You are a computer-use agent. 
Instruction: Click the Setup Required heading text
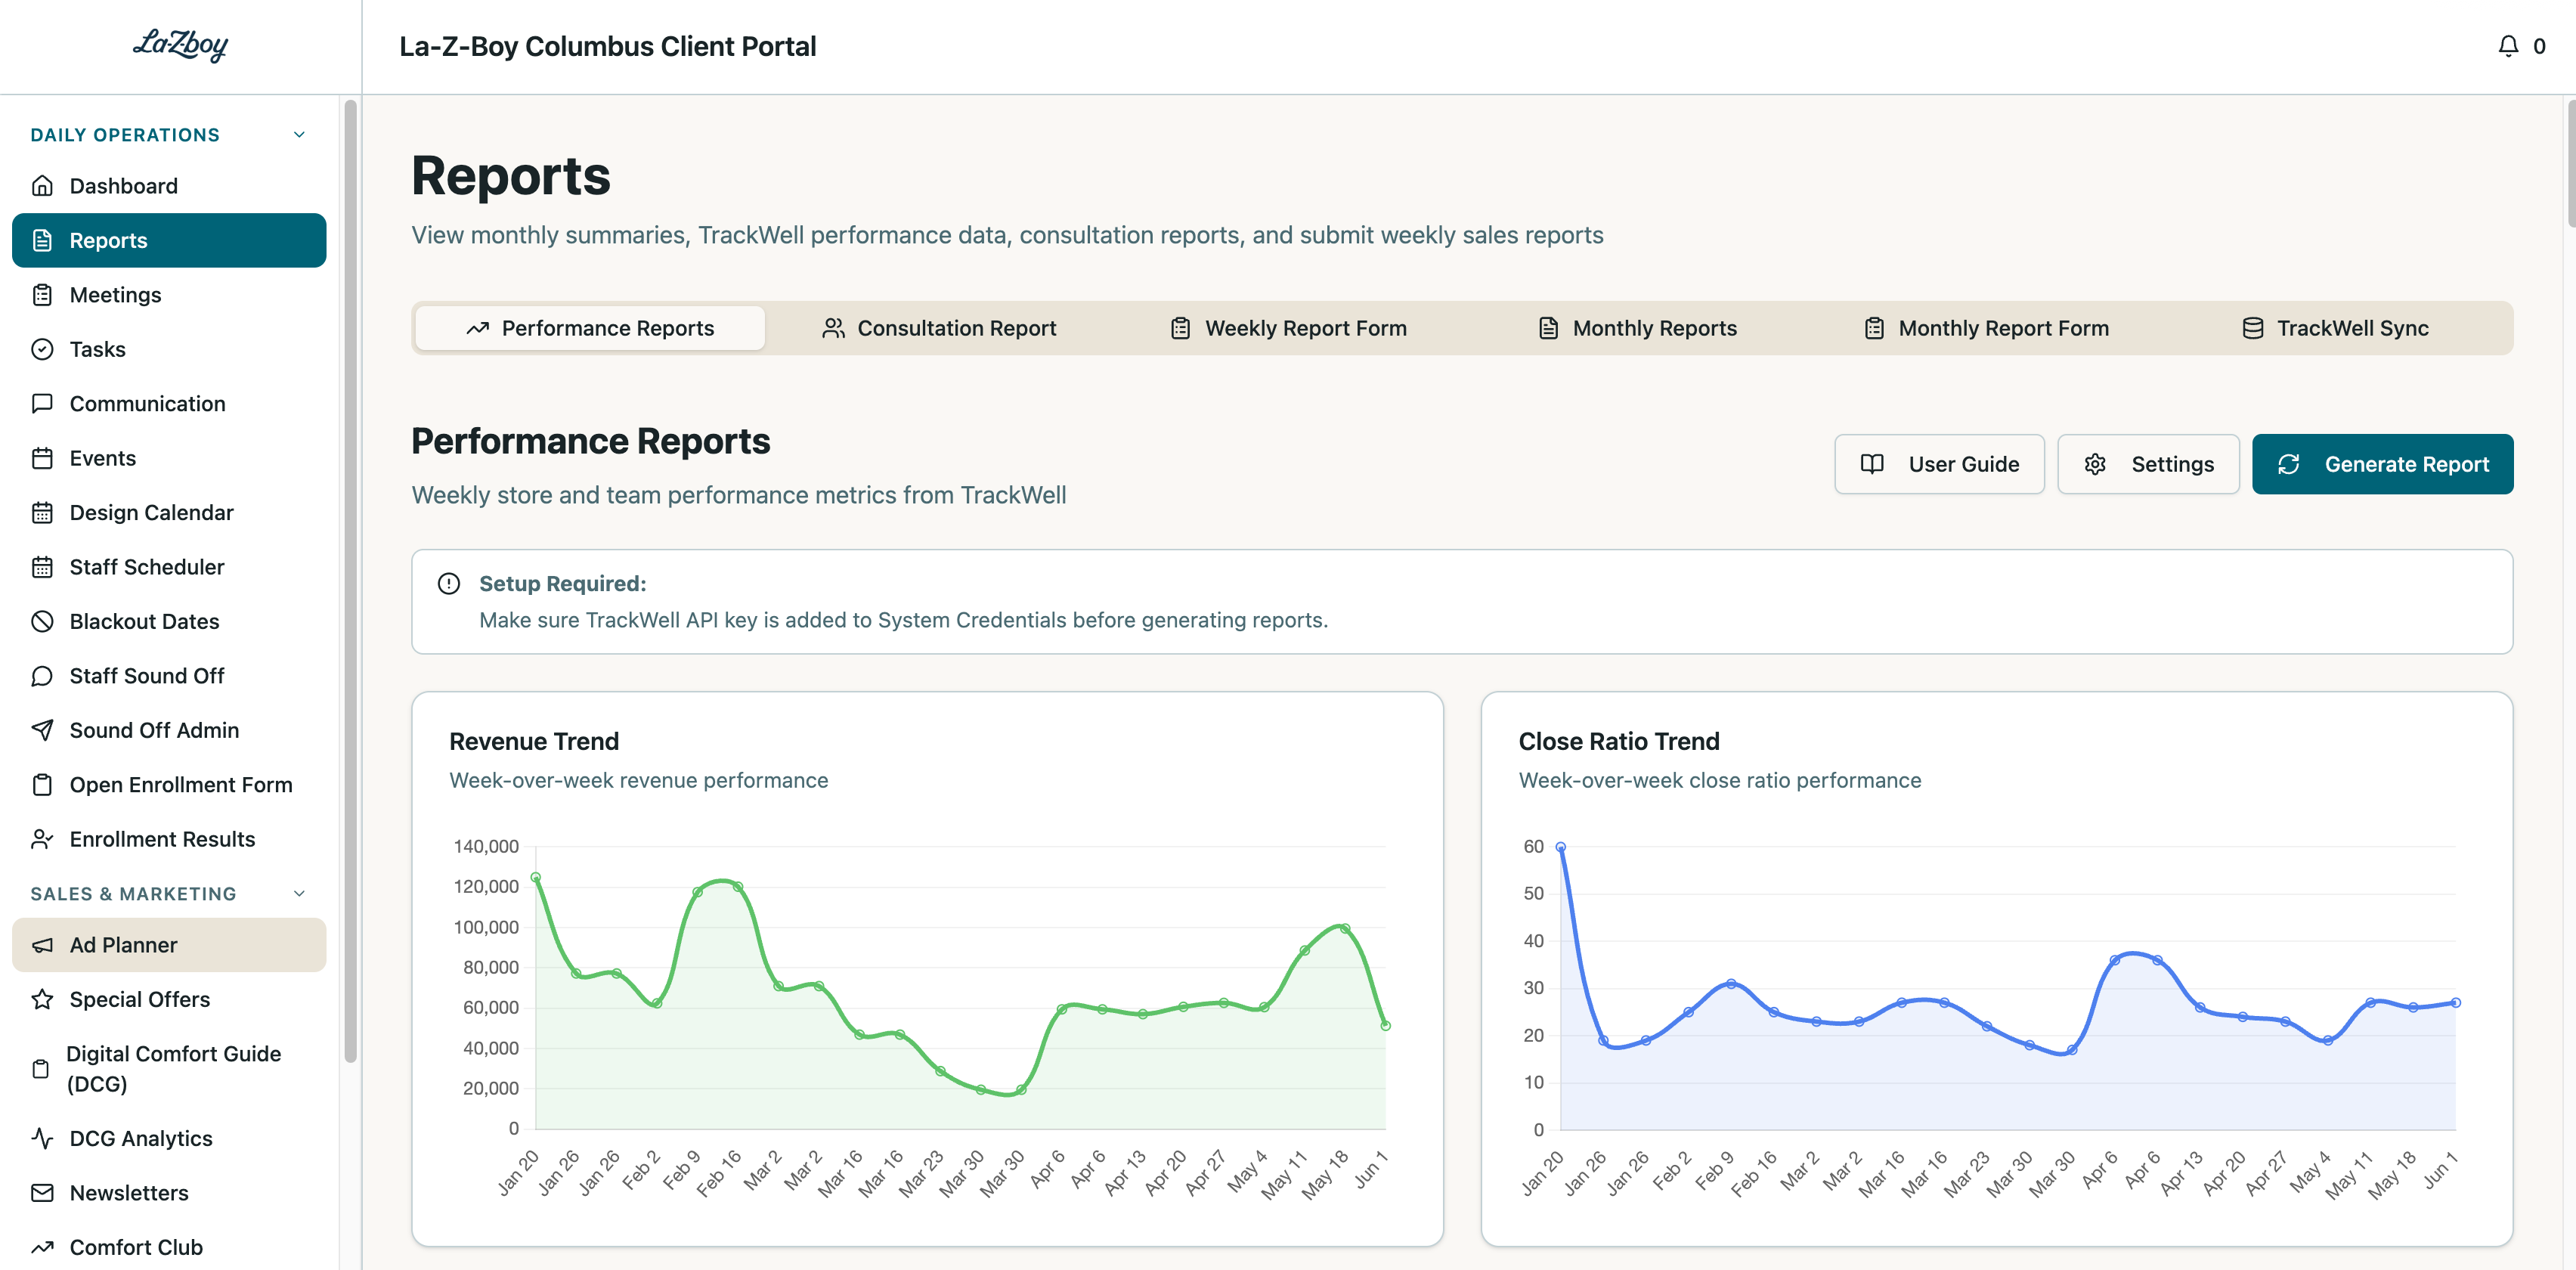coord(562,584)
